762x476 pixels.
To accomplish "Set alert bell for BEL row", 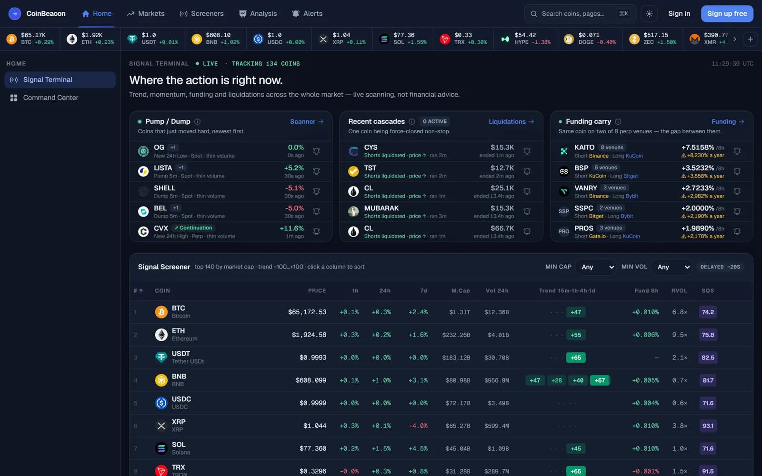I will (316, 211).
